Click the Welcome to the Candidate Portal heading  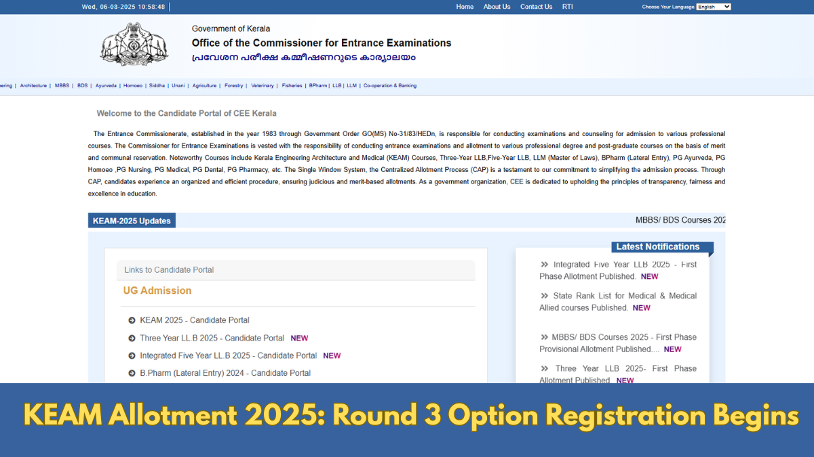(187, 114)
